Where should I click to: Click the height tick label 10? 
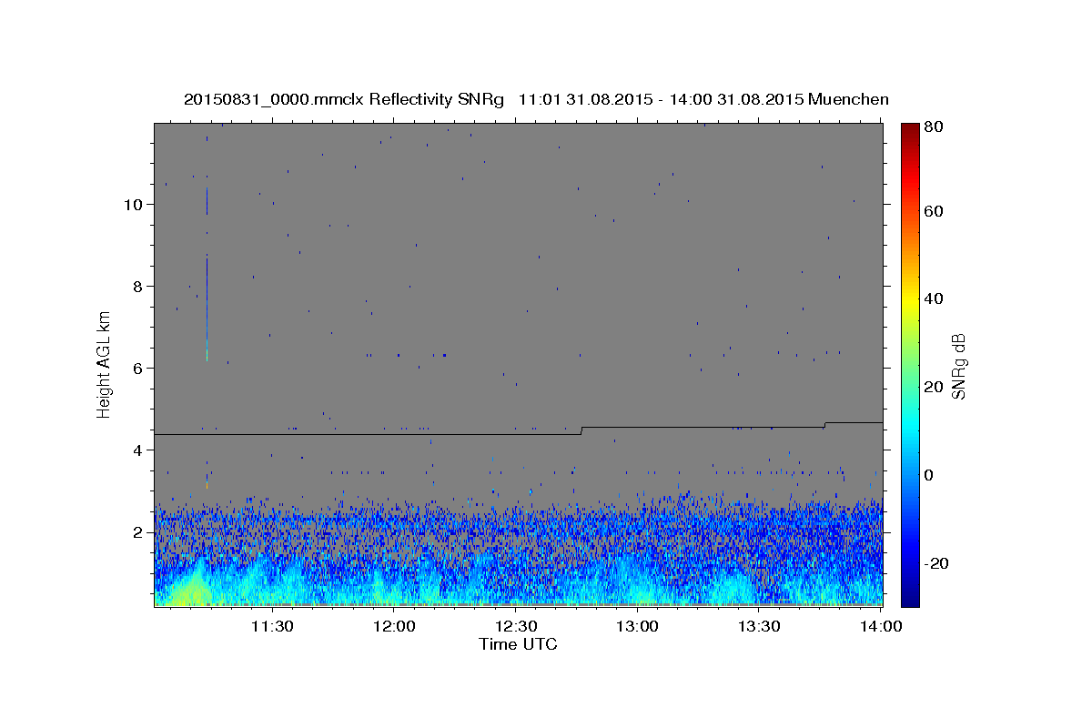pyautogui.click(x=133, y=204)
